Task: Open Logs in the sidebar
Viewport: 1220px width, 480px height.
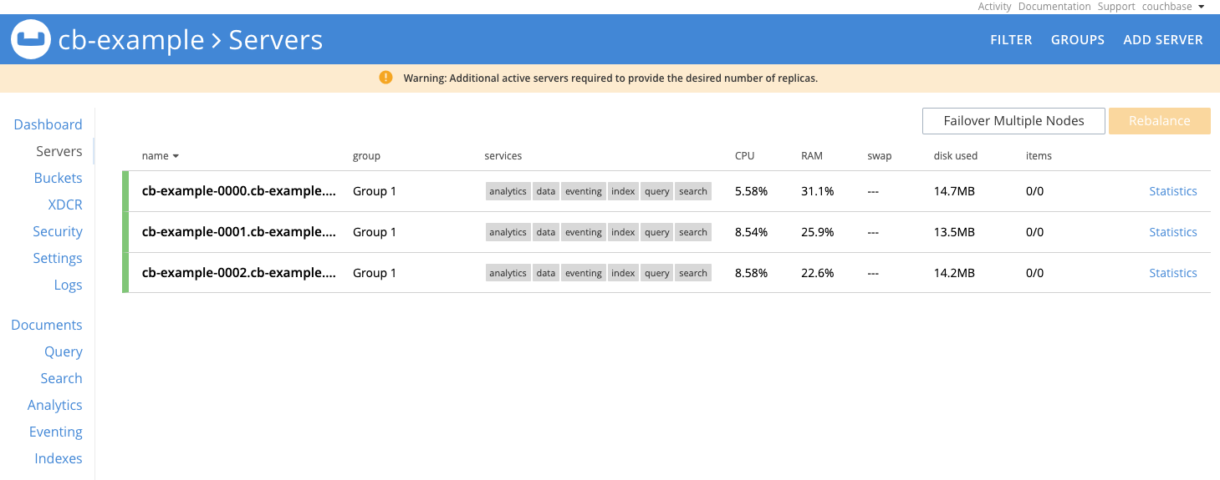Action: click(68, 285)
